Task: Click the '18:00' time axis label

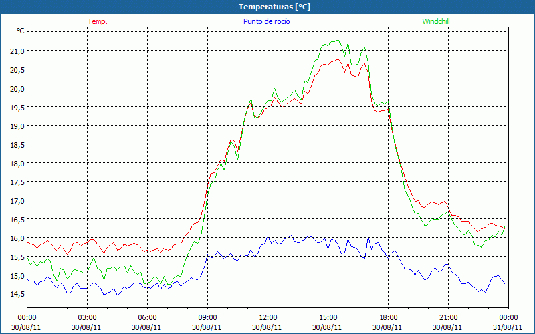Action: pos(389,318)
